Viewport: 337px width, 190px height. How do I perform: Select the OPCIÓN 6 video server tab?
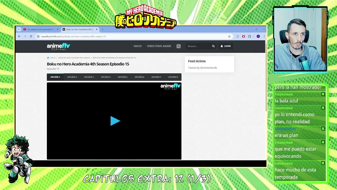pos(139,77)
